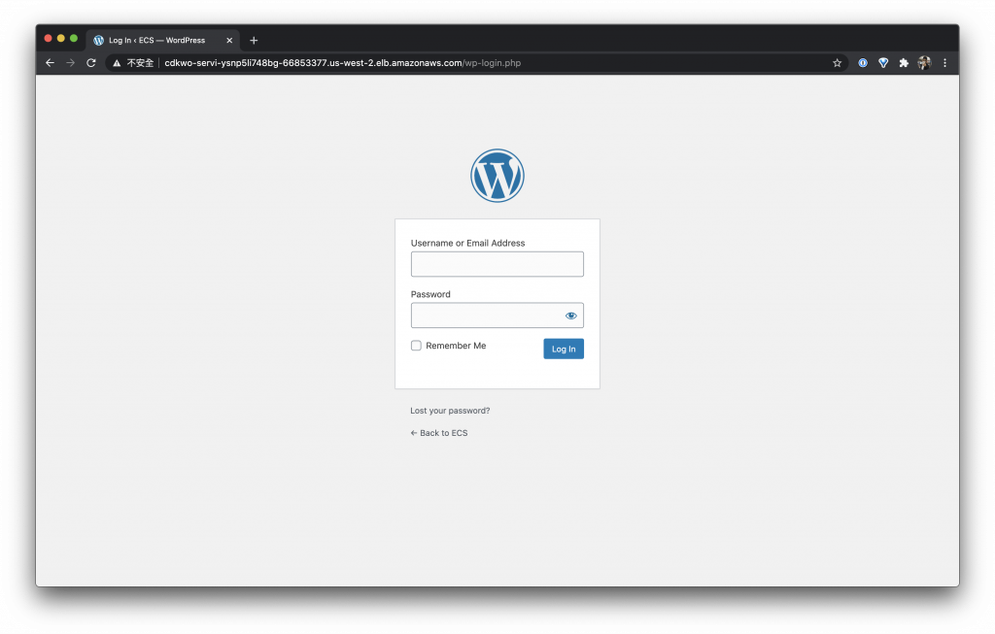Click the WordPress logo above the form
Viewport: 995px width, 634px height.
coord(497,176)
